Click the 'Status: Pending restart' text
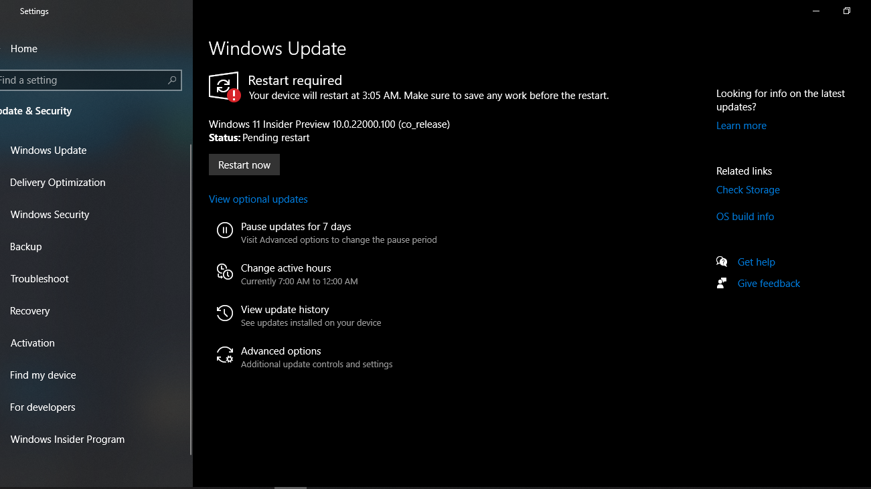The width and height of the screenshot is (871, 489). 259,138
